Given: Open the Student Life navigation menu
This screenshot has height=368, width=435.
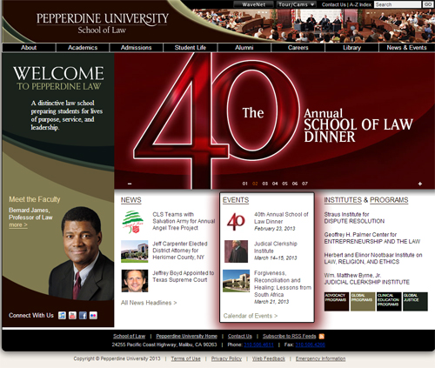Looking at the screenshot, I should [x=191, y=48].
